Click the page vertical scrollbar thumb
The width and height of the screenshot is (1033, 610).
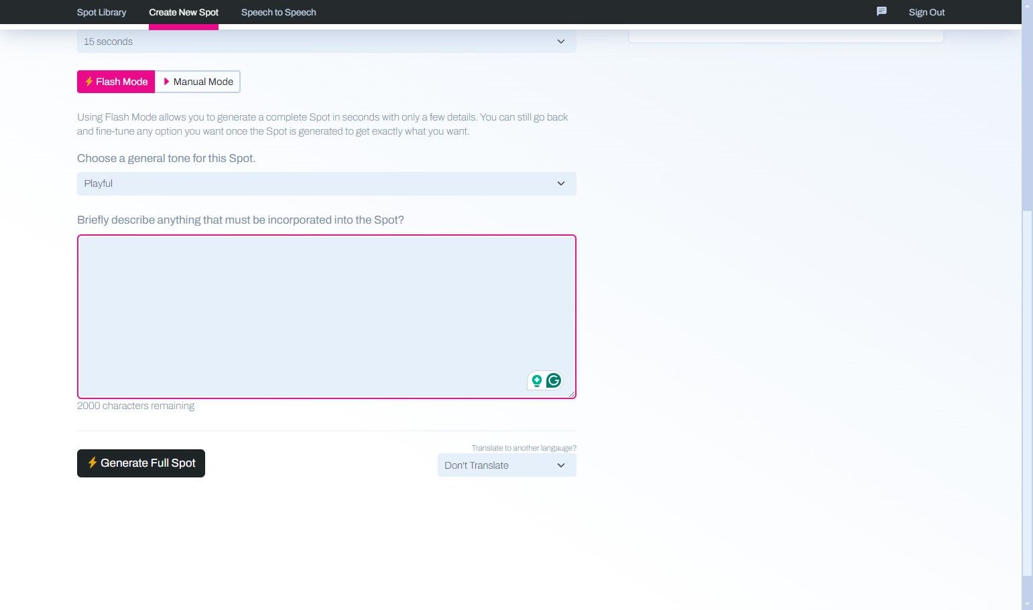point(1027,392)
